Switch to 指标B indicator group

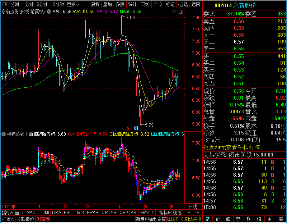click(x=165, y=213)
